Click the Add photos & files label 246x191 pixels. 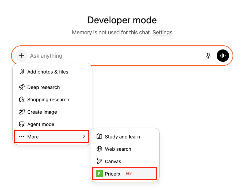(x=48, y=72)
